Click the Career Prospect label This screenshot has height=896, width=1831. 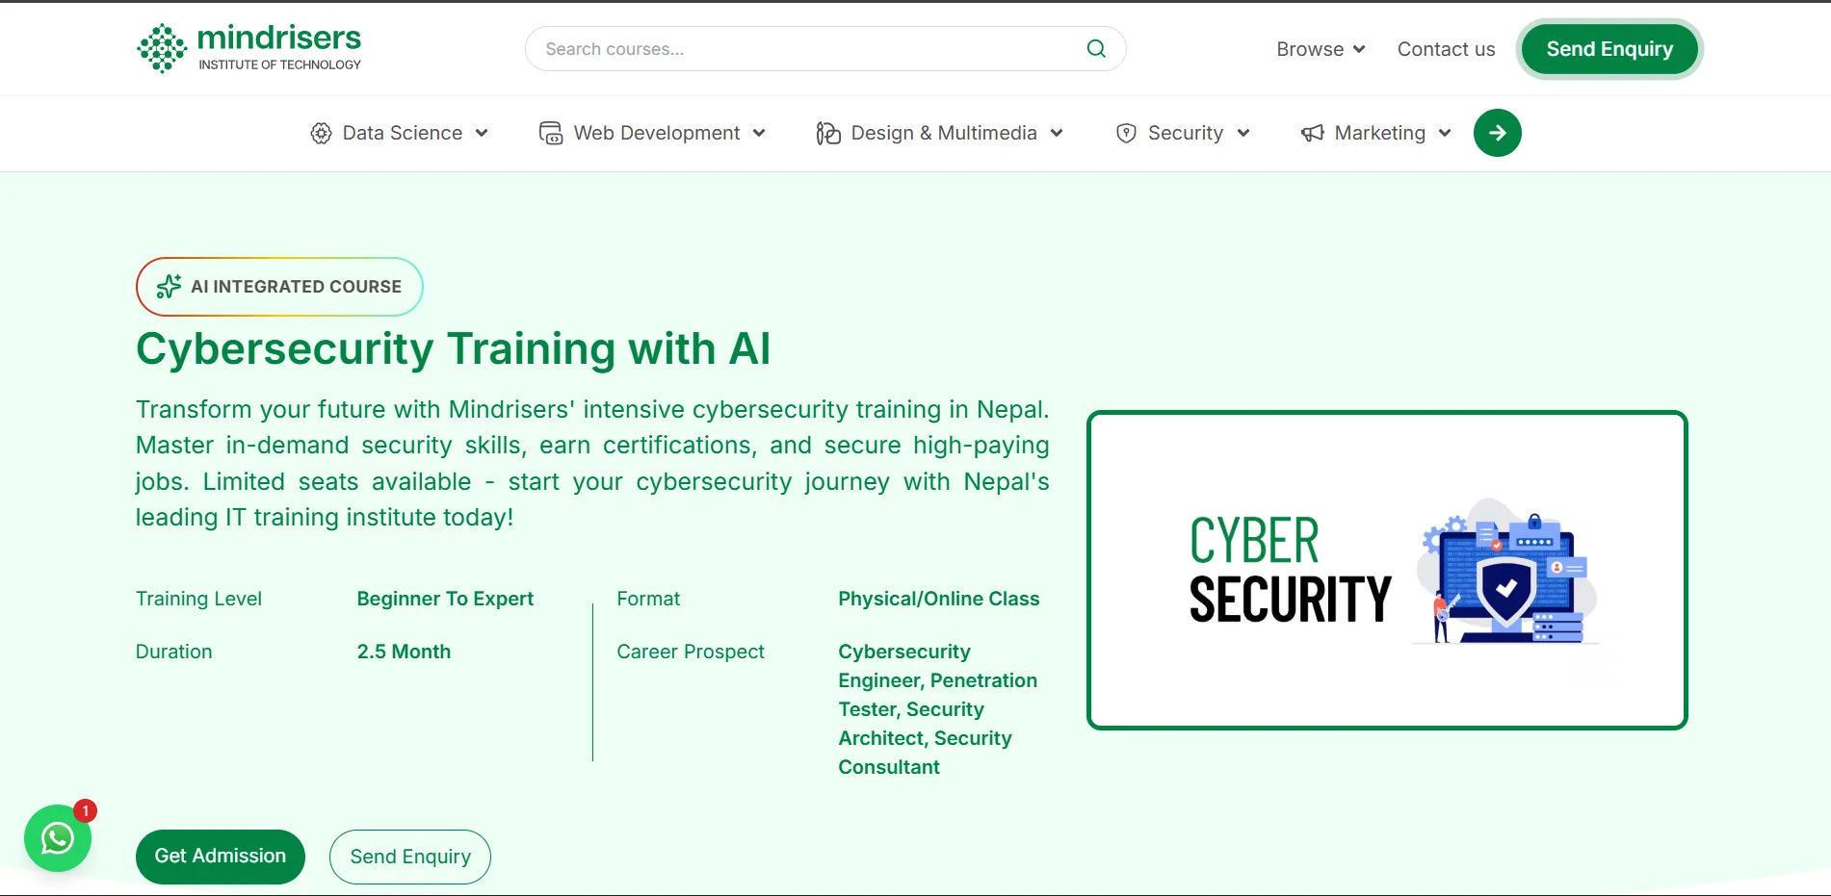pyautogui.click(x=691, y=652)
